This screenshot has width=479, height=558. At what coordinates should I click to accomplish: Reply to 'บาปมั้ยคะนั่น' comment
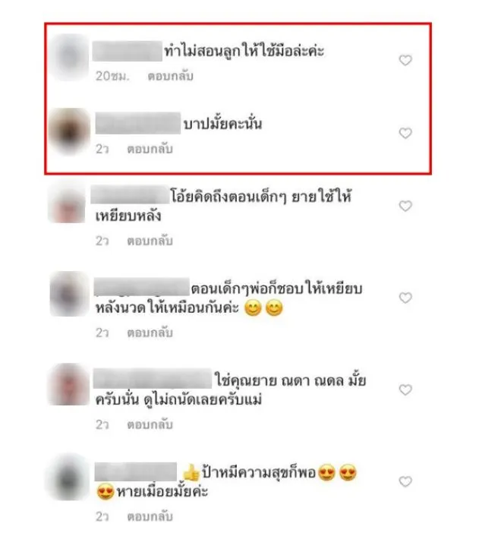click(x=150, y=149)
